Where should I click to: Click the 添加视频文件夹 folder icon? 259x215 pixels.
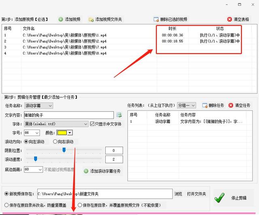pyautogui.click(x=91, y=19)
